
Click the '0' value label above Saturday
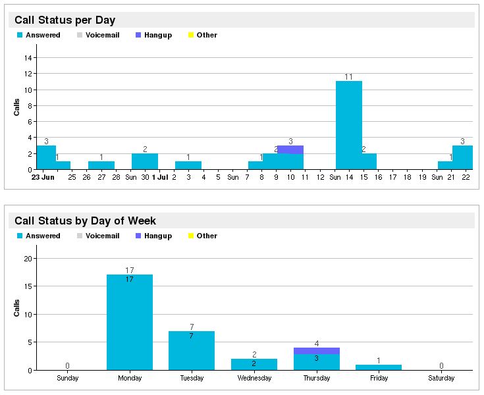click(x=441, y=365)
